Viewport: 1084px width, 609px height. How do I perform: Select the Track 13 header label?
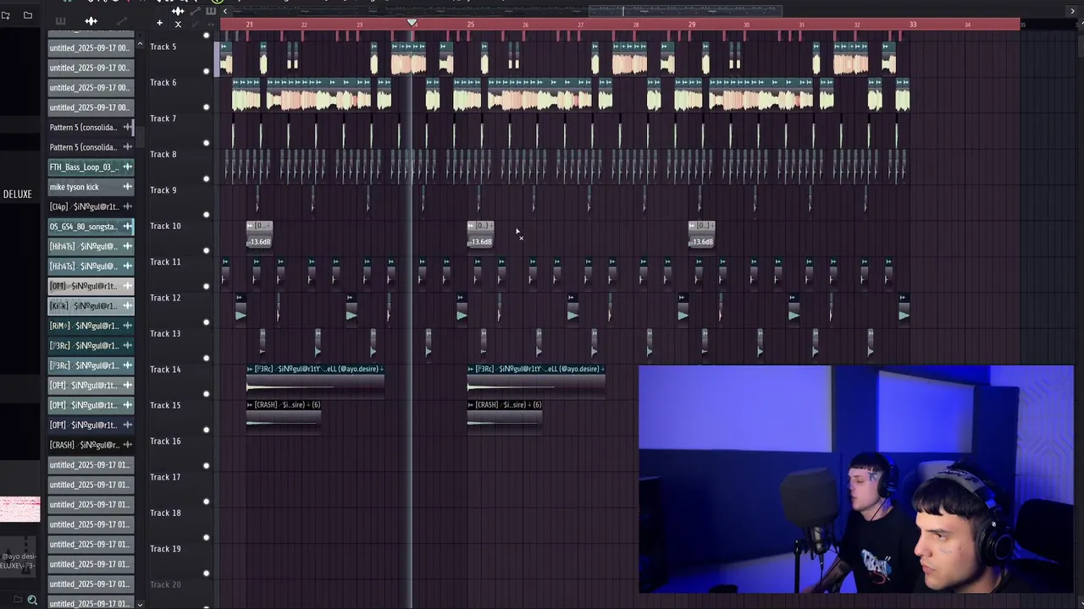pos(164,333)
